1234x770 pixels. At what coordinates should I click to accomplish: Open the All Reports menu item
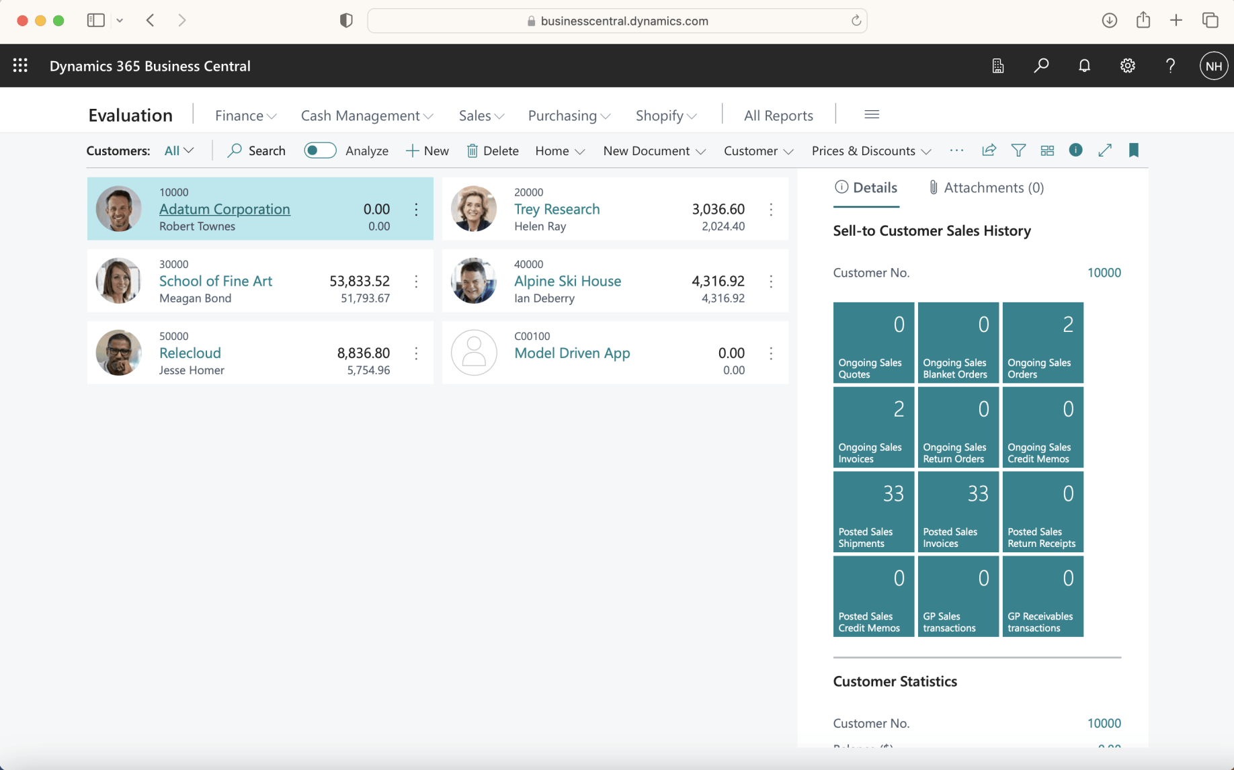point(778,116)
